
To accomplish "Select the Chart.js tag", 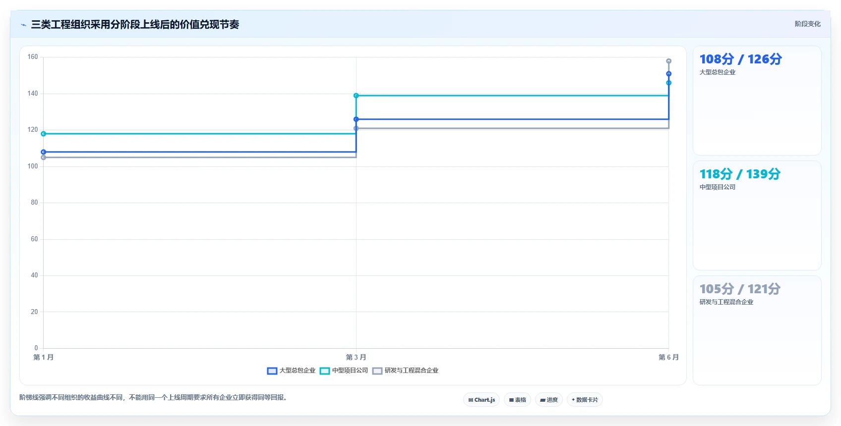I will click(x=481, y=400).
